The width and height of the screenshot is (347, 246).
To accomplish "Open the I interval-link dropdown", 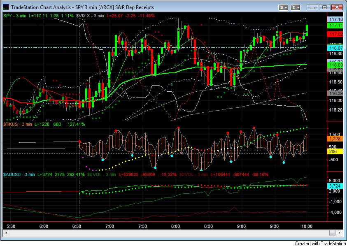I will coord(296,7).
